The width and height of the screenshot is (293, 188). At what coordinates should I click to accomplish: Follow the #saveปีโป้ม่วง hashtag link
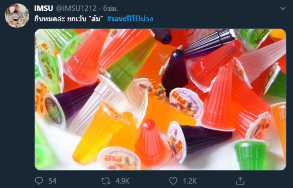point(130,19)
